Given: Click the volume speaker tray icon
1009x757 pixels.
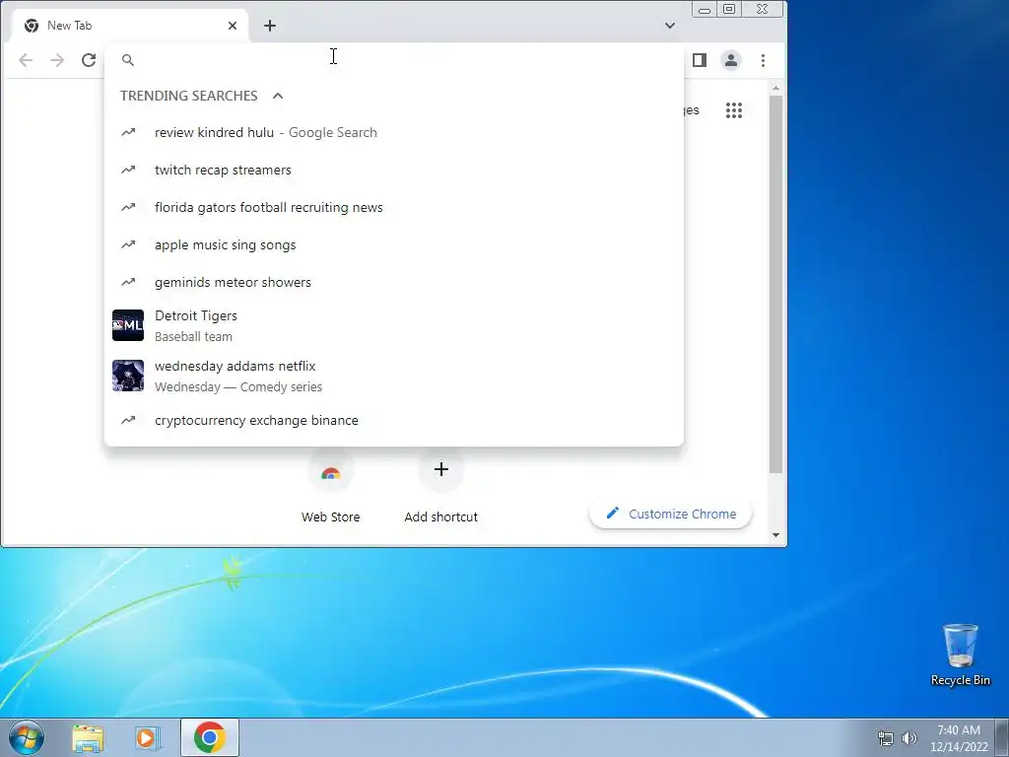Looking at the screenshot, I should 909,738.
